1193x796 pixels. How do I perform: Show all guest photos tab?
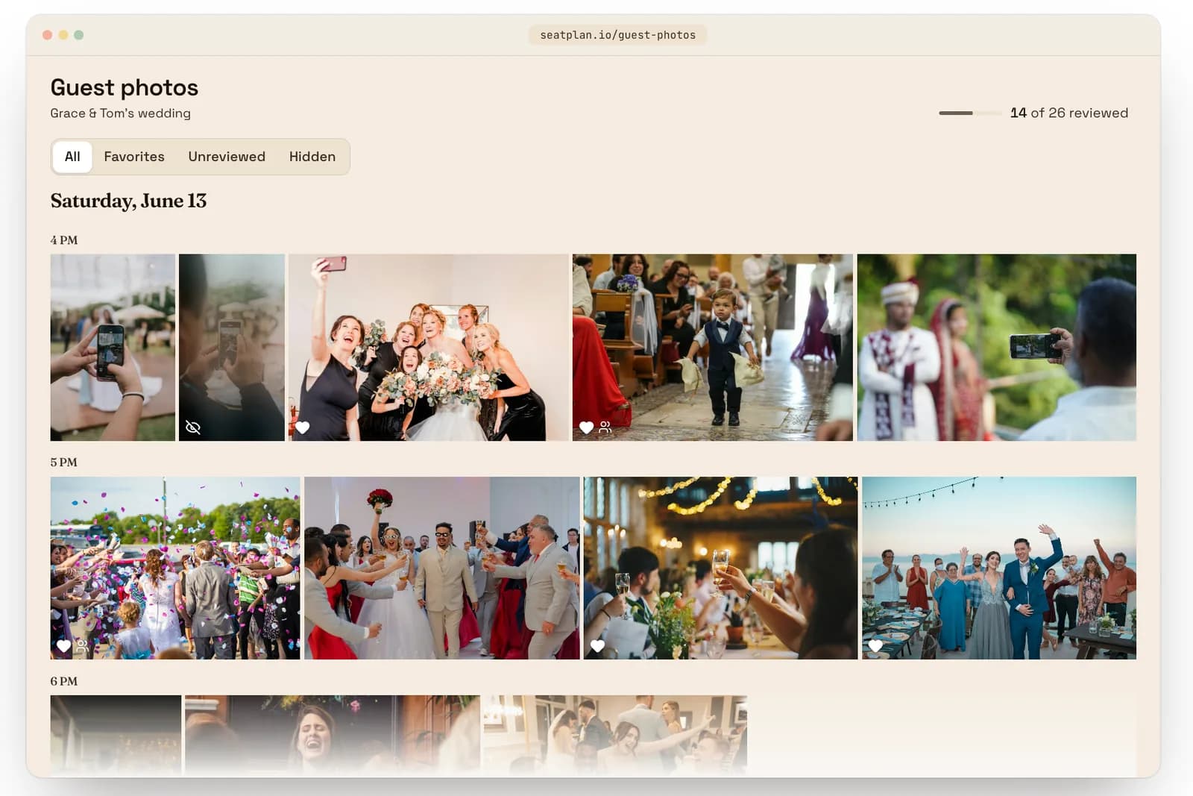(x=72, y=157)
